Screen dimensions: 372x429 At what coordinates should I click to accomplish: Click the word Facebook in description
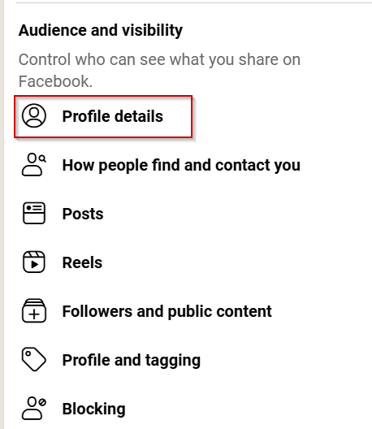(x=55, y=81)
